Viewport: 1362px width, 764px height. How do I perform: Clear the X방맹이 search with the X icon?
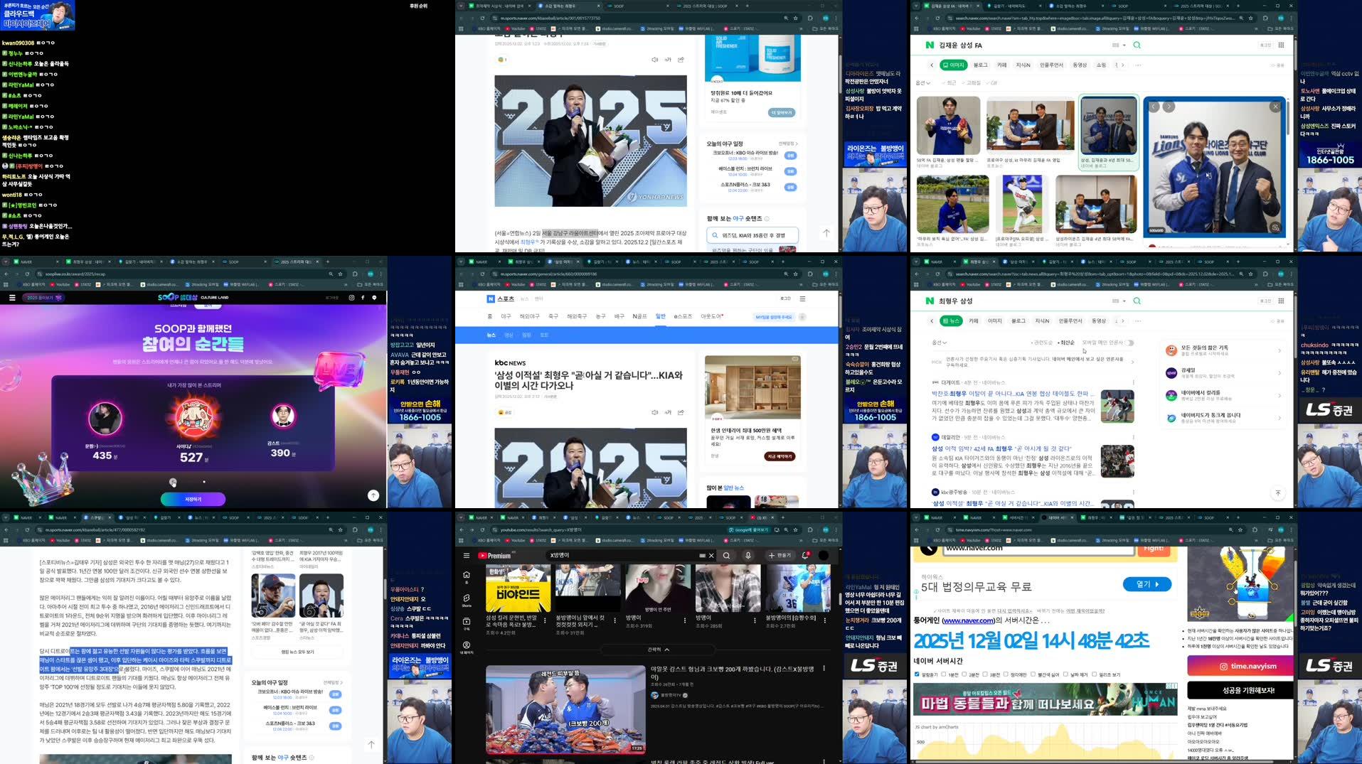[x=711, y=556]
